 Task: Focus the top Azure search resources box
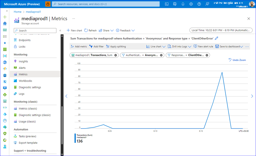point(106,4)
